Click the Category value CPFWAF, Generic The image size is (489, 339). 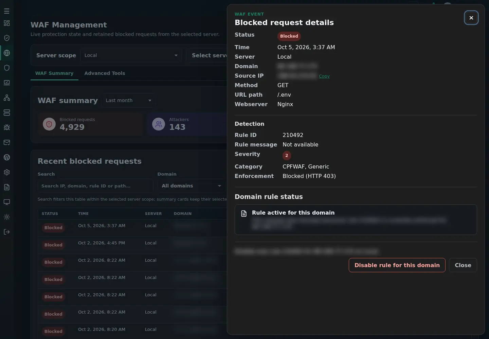point(306,166)
